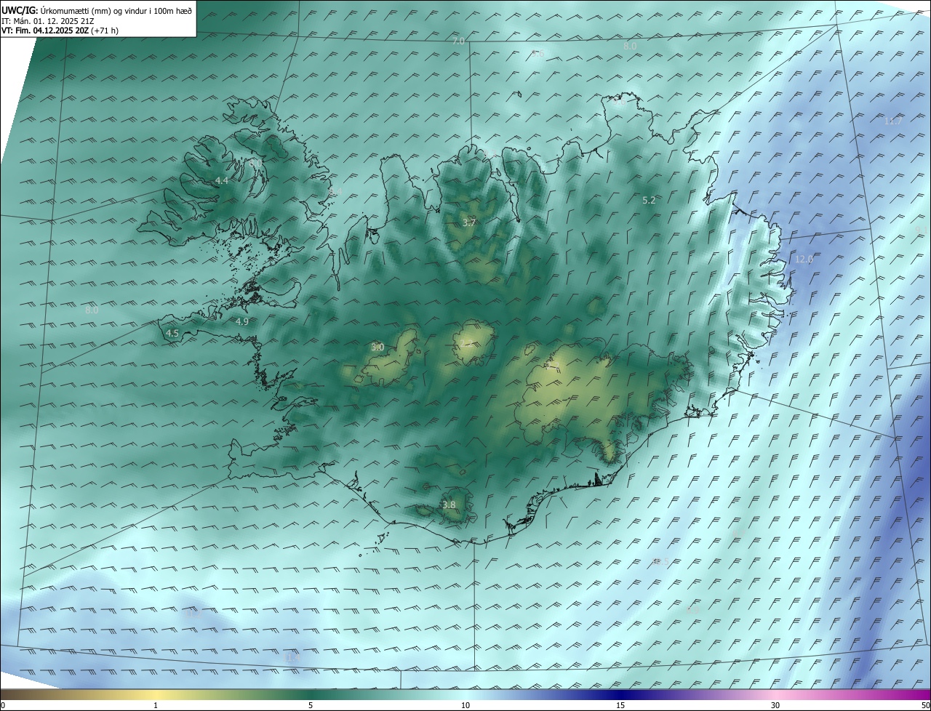Click the dark navy band of the color scale
931x711 pixels.
(620, 694)
